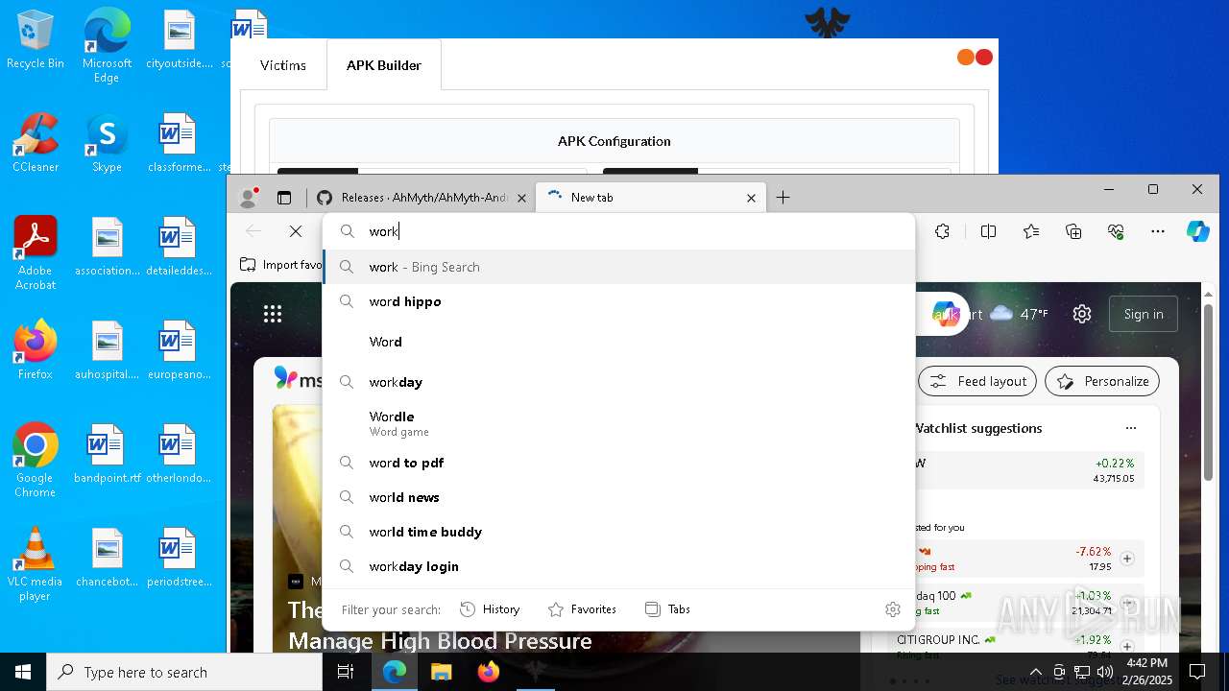Choose the 'world news' suggestion
Viewport: 1229px width, 691px height.
point(619,497)
